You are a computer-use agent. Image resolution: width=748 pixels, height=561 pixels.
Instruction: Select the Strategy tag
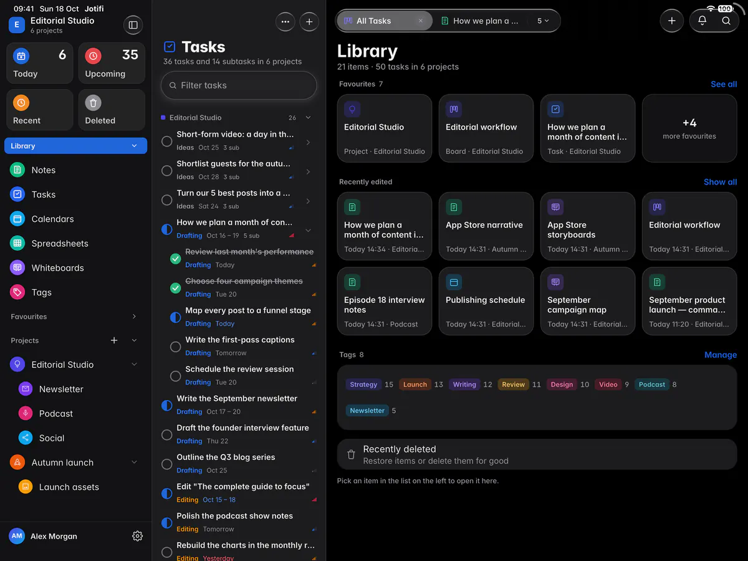(363, 385)
